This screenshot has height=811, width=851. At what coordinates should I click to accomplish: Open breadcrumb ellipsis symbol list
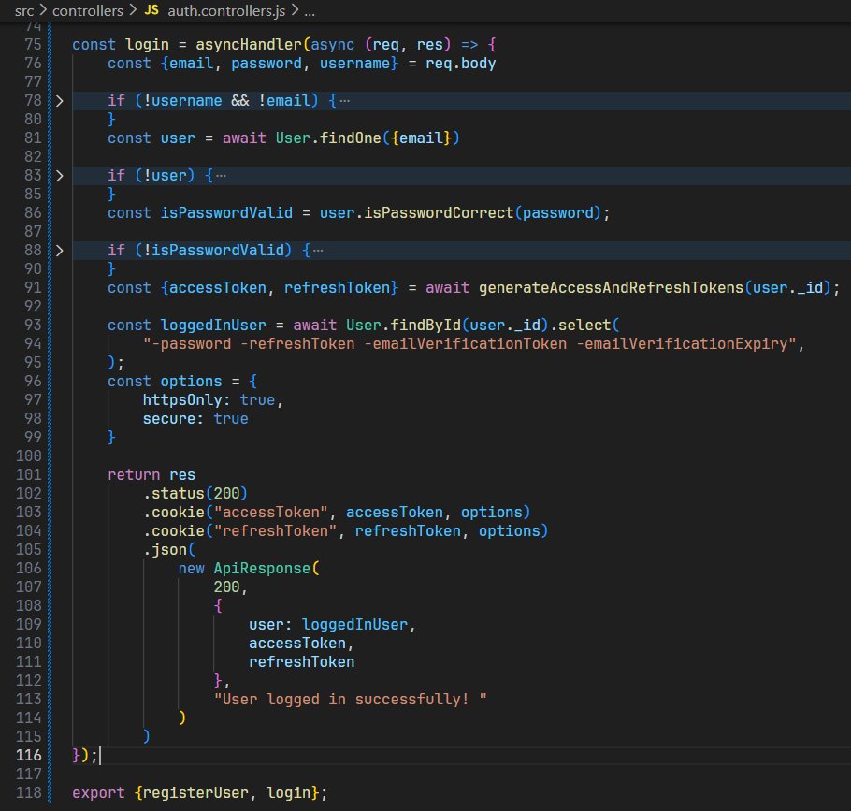coord(310,11)
